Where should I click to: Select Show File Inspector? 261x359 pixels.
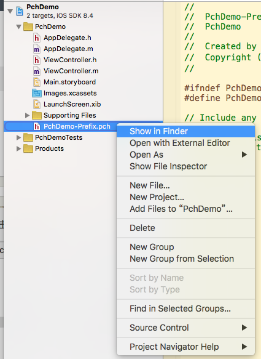[x=185, y=166]
